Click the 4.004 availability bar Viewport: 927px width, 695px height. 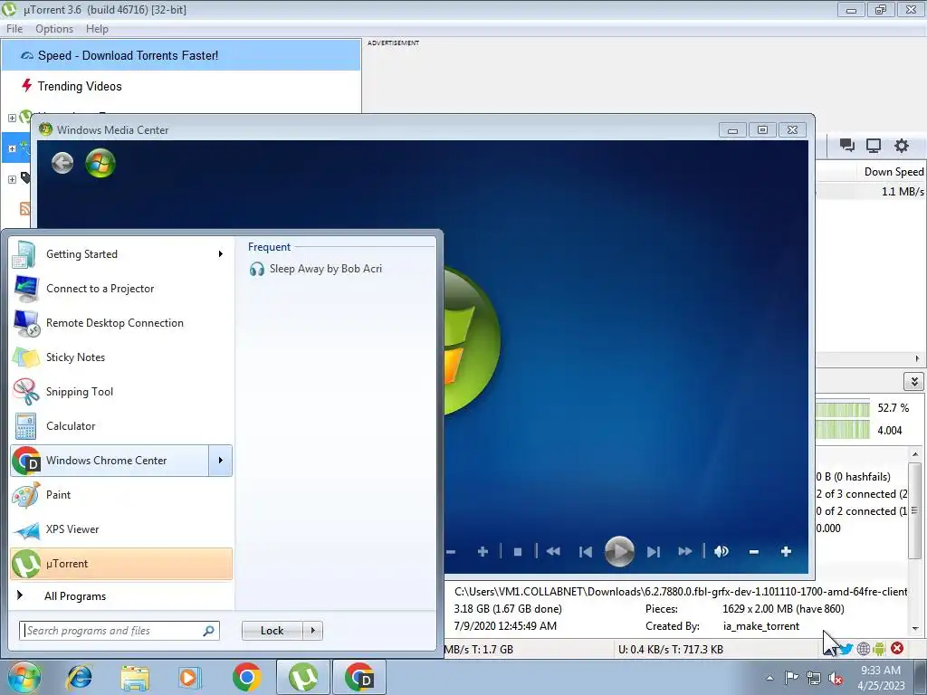pos(843,430)
